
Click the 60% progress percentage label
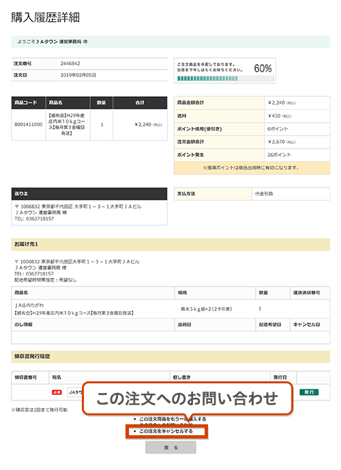[263, 68]
